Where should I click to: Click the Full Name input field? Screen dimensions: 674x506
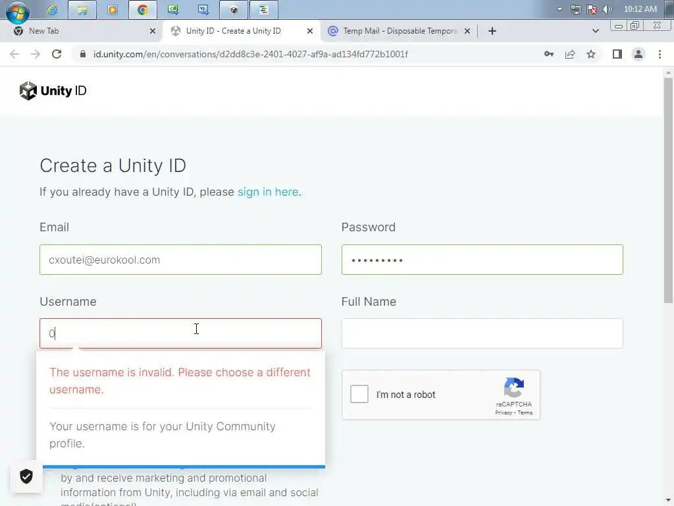click(482, 333)
